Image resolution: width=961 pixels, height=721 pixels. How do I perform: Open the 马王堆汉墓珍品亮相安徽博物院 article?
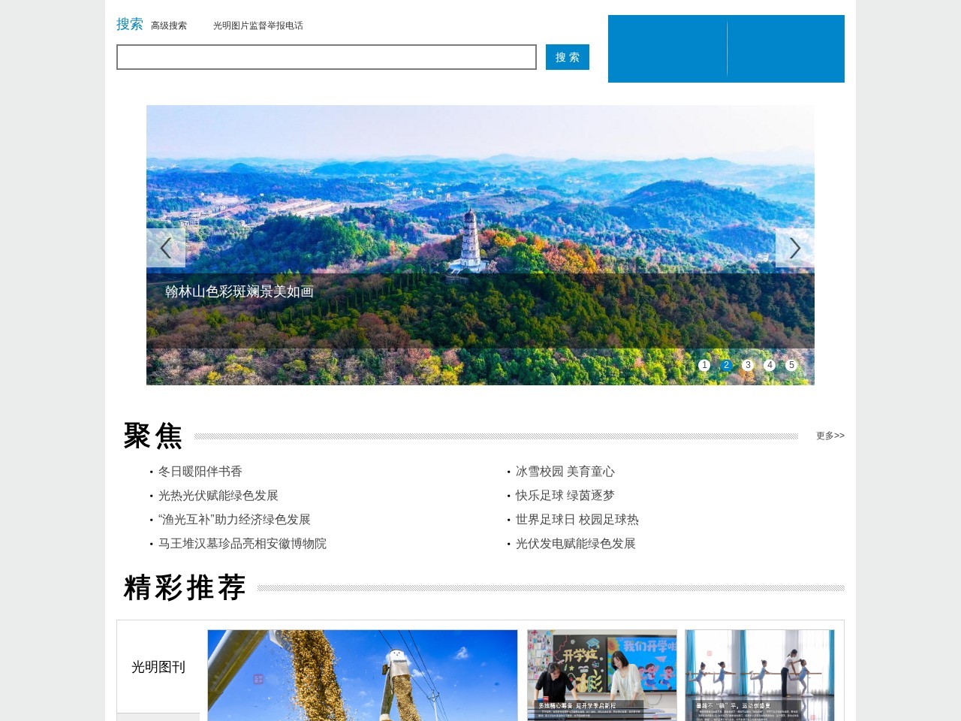click(242, 544)
